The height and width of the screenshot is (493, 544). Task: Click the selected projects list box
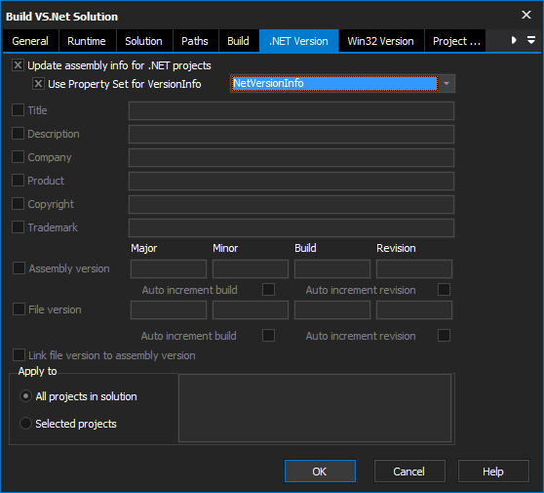pyautogui.click(x=315, y=408)
